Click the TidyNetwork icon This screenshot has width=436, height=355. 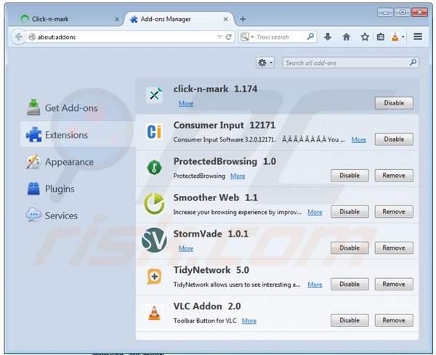(154, 277)
